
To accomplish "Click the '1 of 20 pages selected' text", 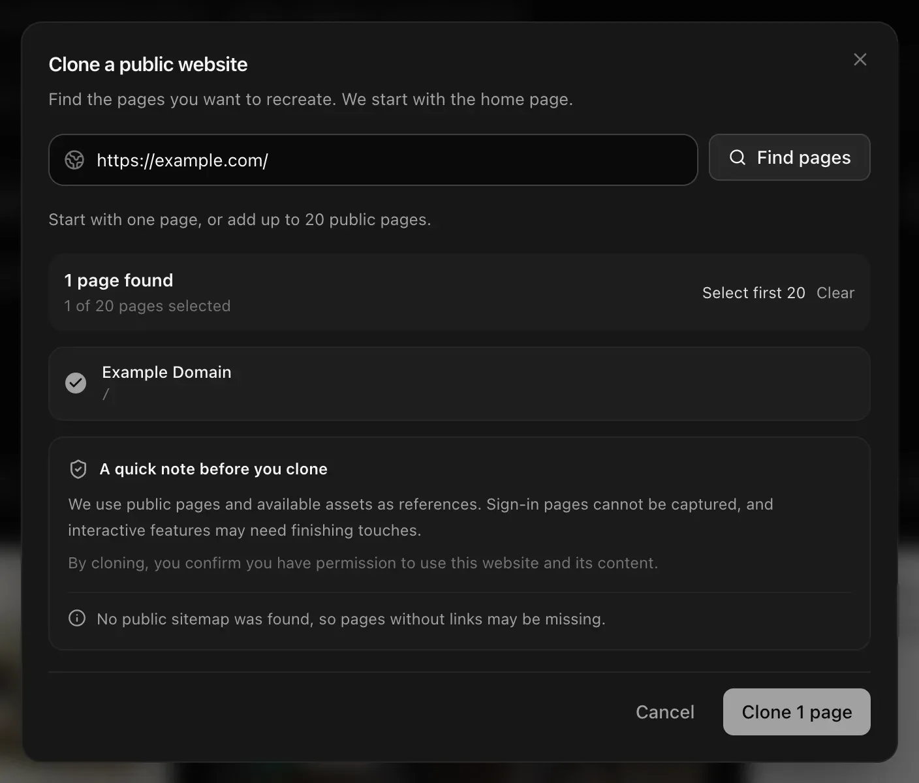I will [148, 306].
